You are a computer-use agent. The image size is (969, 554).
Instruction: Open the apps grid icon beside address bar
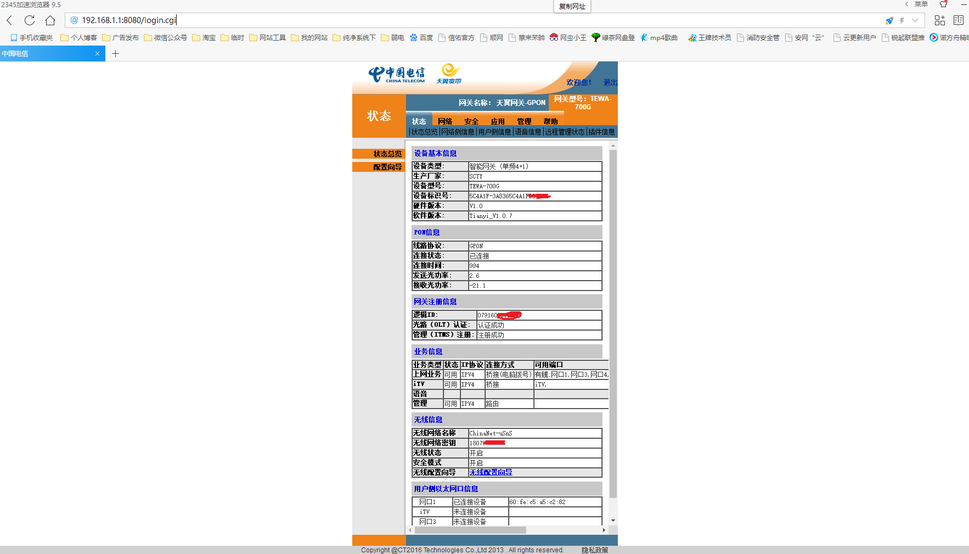tap(940, 20)
